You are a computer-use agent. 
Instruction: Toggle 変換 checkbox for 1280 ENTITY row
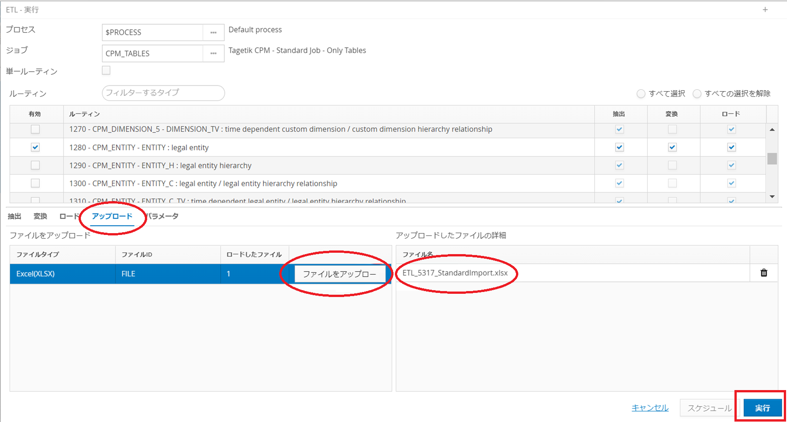coord(672,147)
